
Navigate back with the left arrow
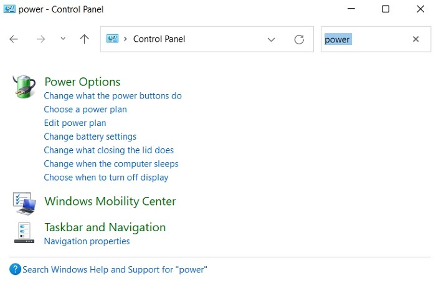coord(14,39)
